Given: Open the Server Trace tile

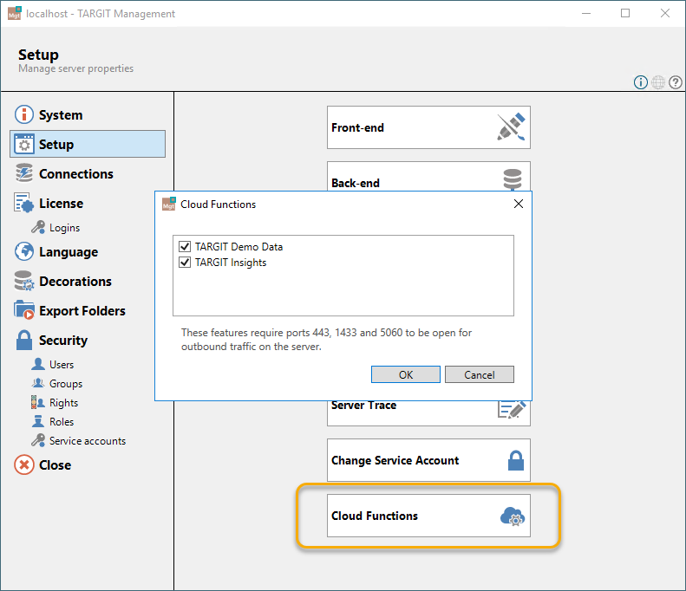Looking at the screenshot, I should 428,413.
